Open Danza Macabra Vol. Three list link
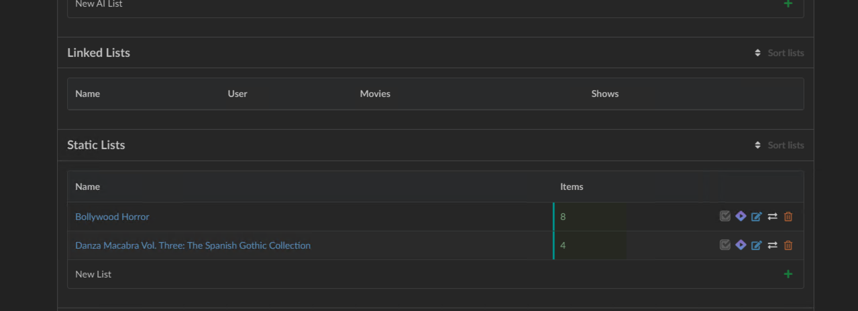The width and height of the screenshot is (858, 311). pyautogui.click(x=193, y=245)
